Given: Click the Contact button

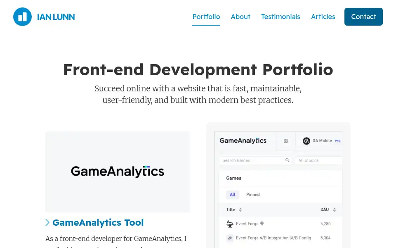Looking at the screenshot, I should coord(363,17).
